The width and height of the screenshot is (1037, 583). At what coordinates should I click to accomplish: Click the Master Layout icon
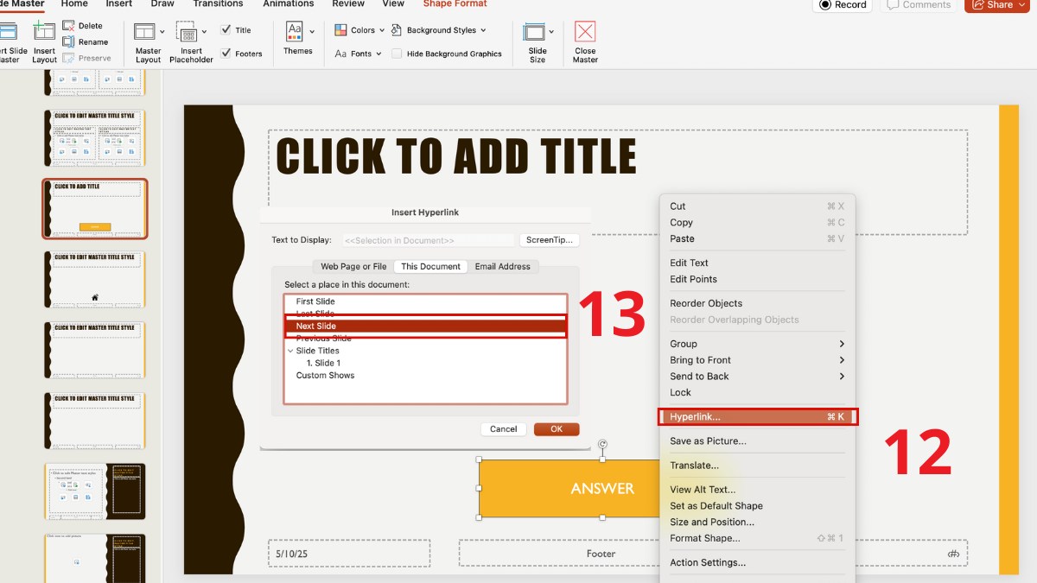click(144, 32)
